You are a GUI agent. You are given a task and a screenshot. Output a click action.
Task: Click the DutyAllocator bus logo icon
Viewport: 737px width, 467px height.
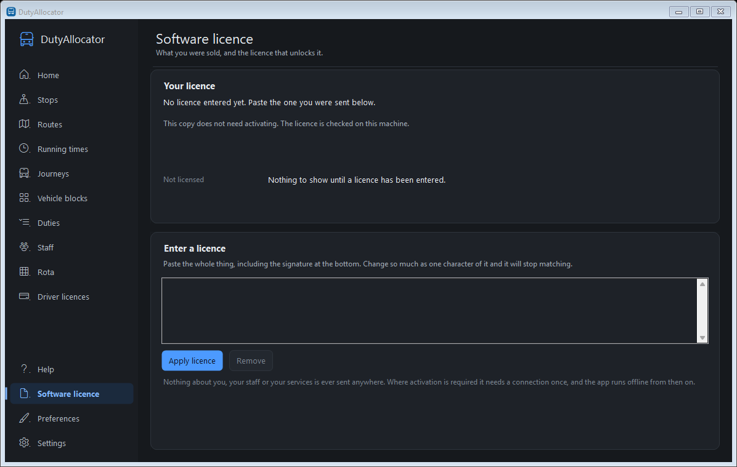tap(26, 39)
